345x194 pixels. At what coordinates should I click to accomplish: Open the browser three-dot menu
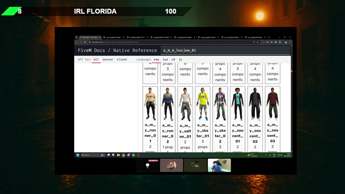point(290,42)
